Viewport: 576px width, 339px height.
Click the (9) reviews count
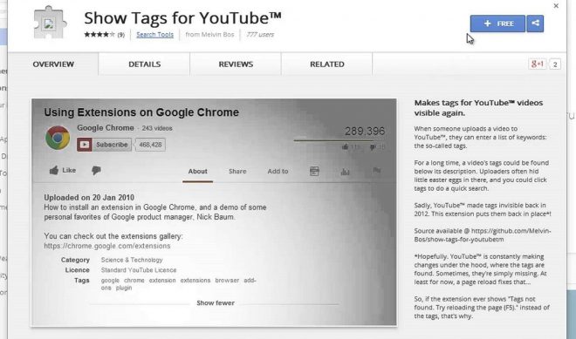point(120,35)
